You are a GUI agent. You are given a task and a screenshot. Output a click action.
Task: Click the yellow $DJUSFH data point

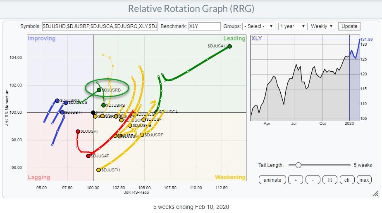[x=98, y=170]
